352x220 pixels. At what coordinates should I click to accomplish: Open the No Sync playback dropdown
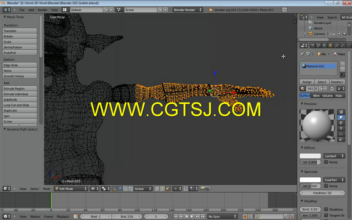click(222, 216)
